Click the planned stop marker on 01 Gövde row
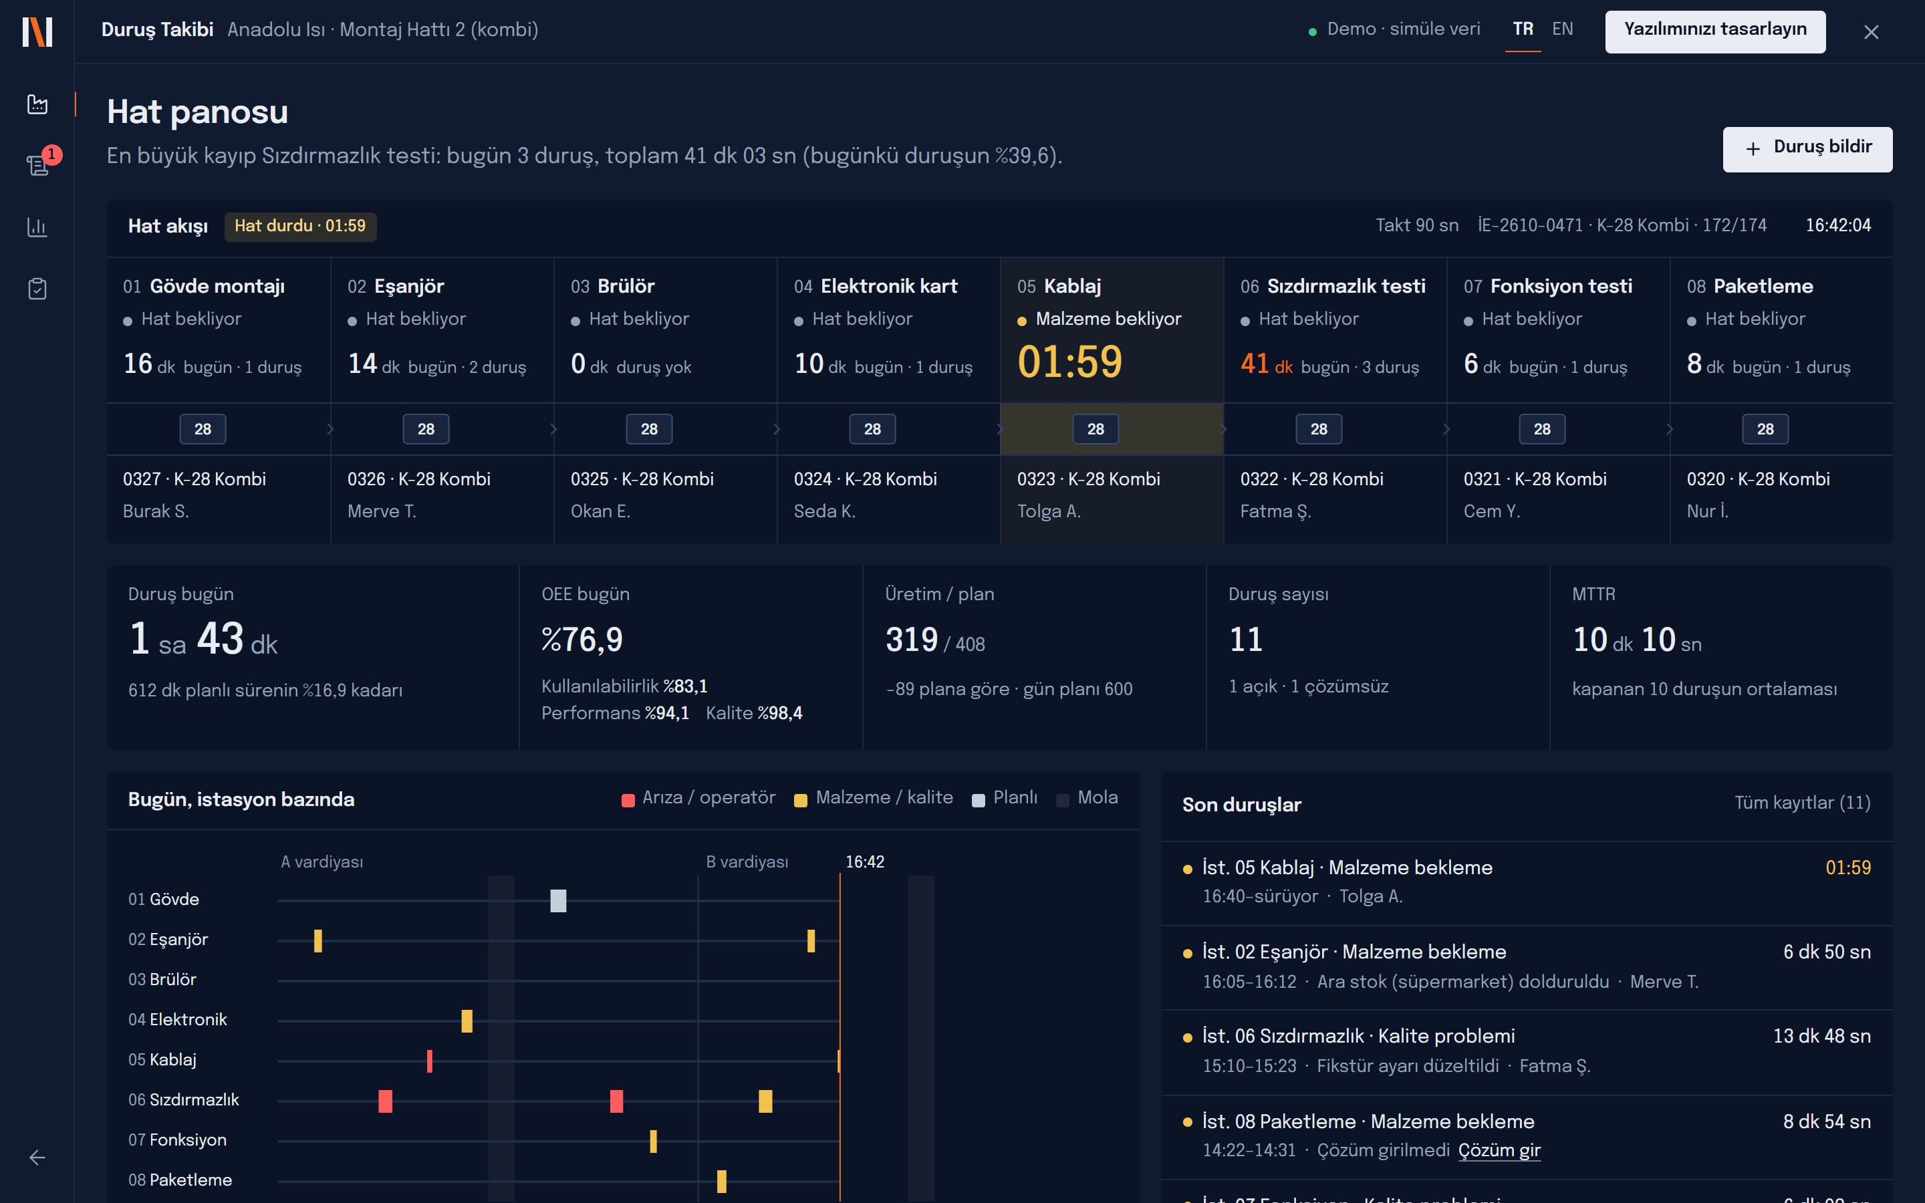1925x1203 pixels. point(558,901)
